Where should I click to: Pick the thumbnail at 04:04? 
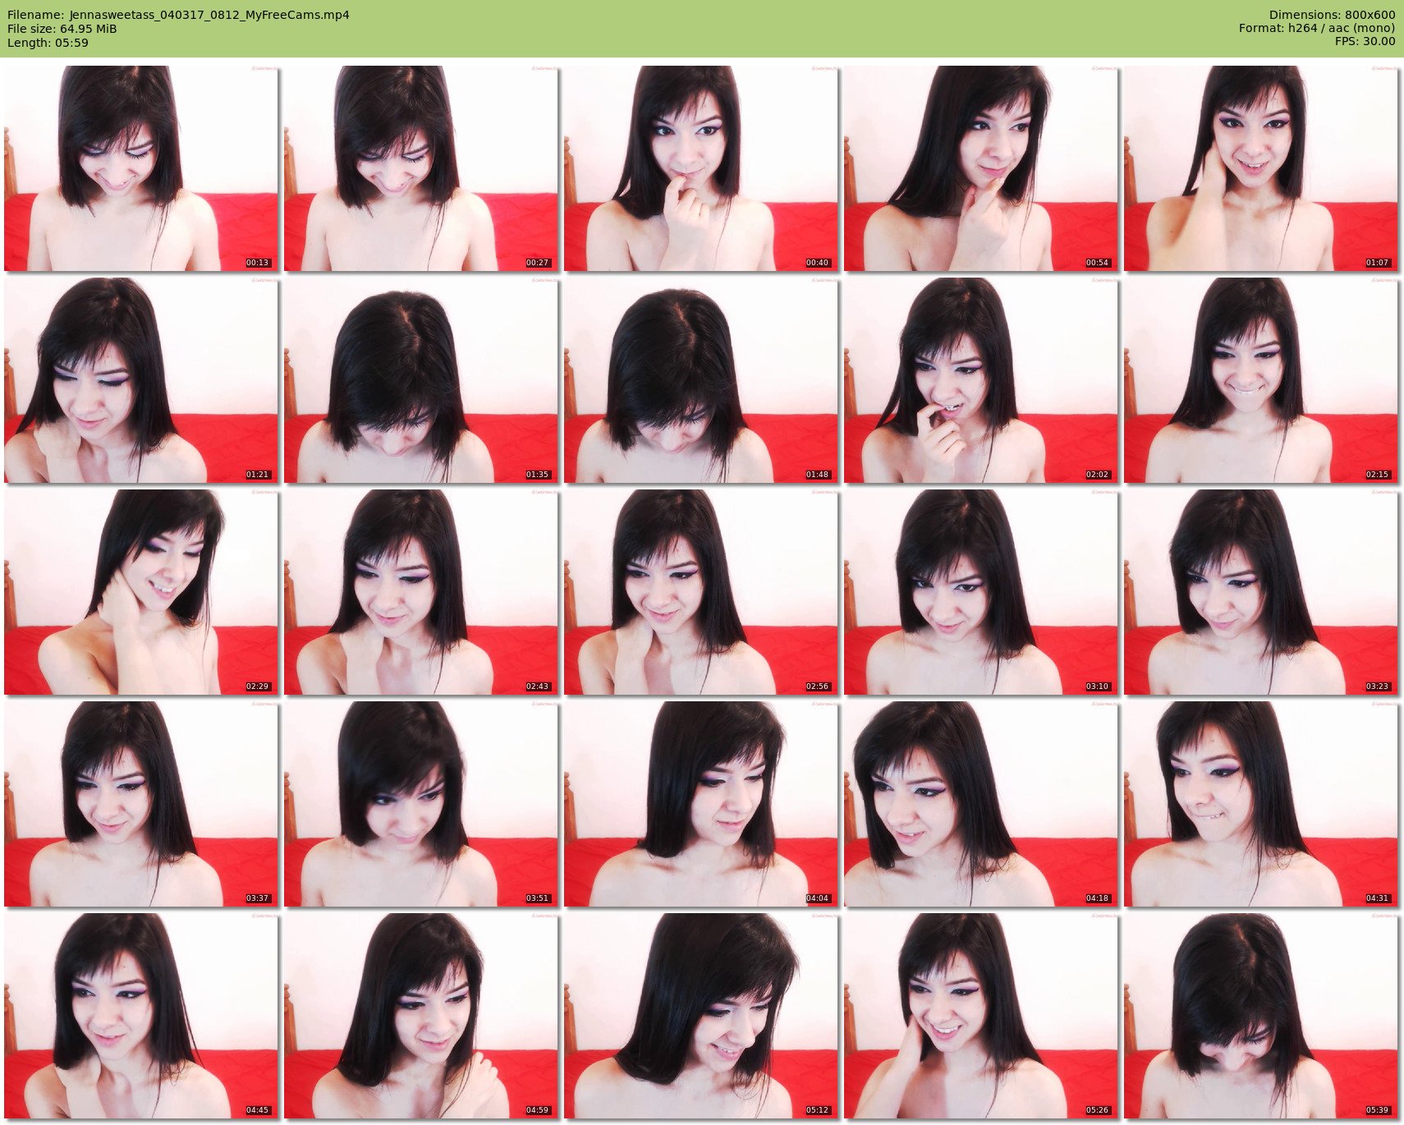pos(701,804)
